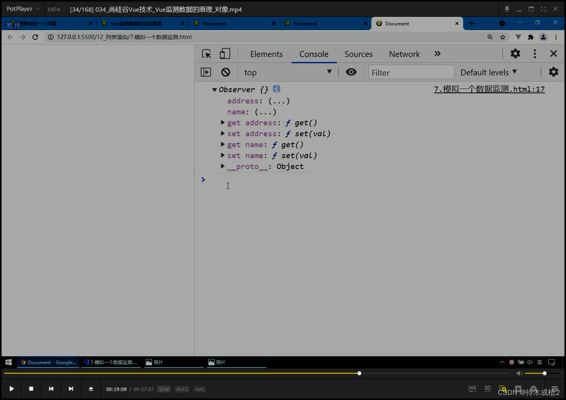Open the top JavaScript context dropdown

coord(288,72)
